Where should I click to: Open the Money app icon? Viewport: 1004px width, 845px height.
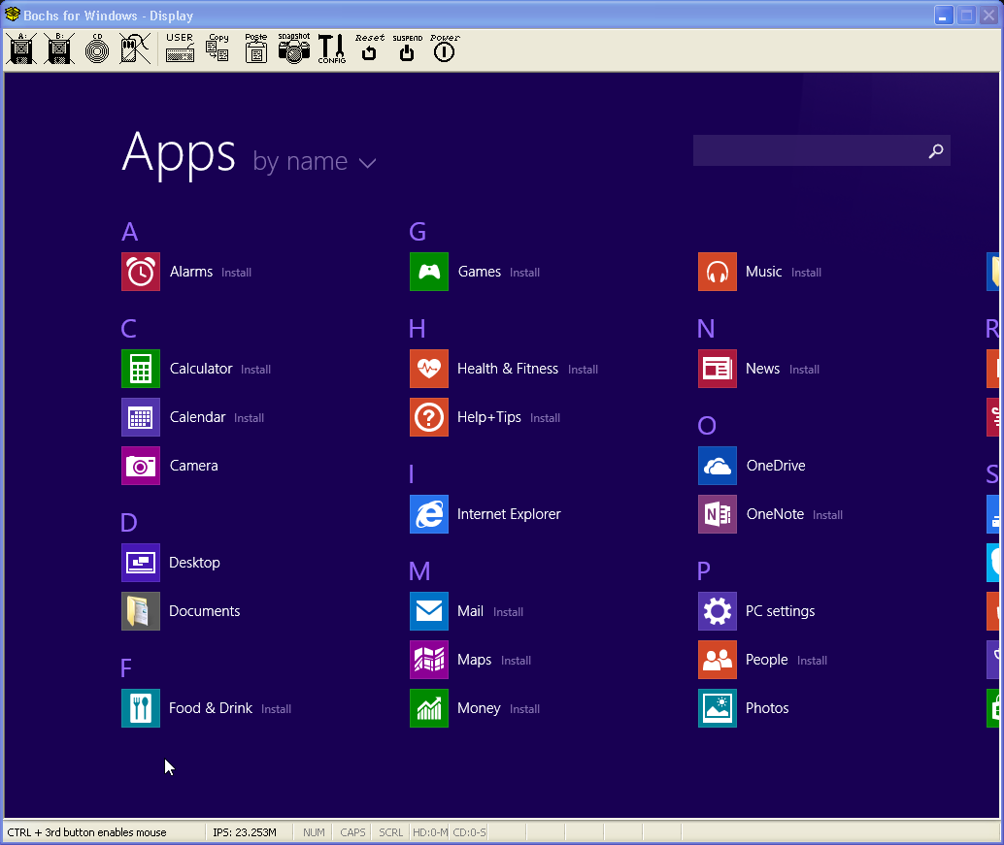coord(429,708)
